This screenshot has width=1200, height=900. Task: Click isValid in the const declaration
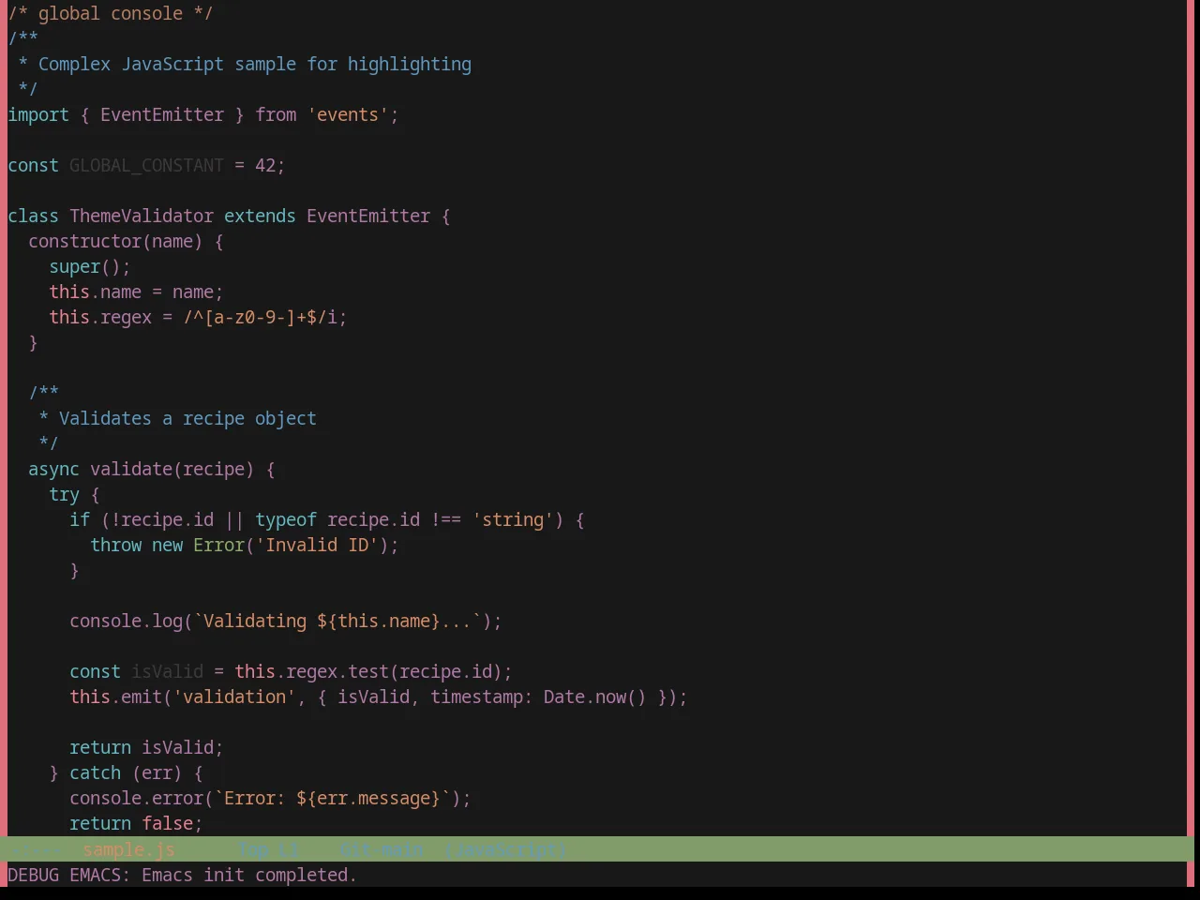[167, 671]
